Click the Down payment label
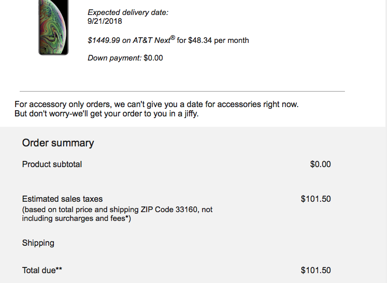The height and width of the screenshot is (283, 390). (x=114, y=58)
